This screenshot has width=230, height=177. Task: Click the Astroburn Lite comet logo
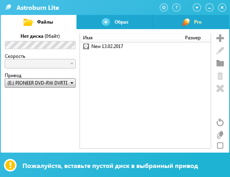point(8,7)
